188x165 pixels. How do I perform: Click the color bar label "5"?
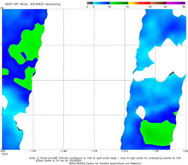point(93,7)
